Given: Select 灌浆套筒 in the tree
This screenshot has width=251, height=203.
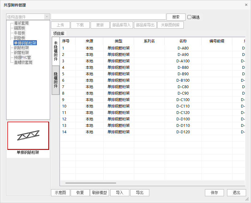Looking at the screenshot, I should point(21,23).
